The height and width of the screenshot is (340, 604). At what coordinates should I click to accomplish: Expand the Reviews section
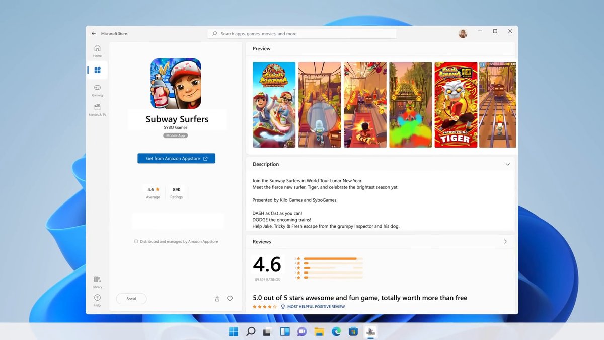pyautogui.click(x=505, y=241)
